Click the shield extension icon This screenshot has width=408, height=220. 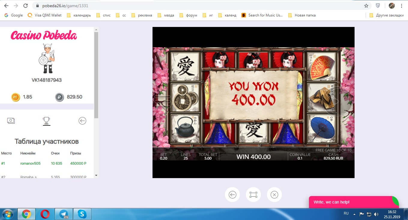click(x=378, y=6)
